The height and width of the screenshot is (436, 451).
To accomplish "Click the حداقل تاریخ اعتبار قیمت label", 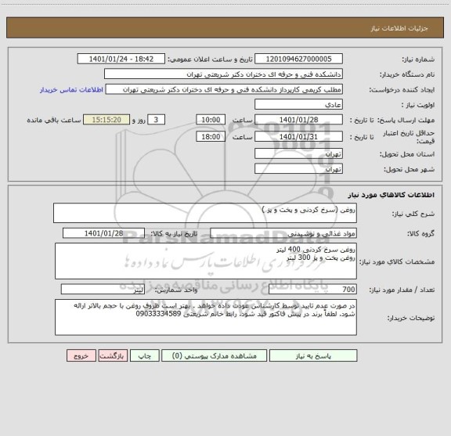I will [409, 137].
